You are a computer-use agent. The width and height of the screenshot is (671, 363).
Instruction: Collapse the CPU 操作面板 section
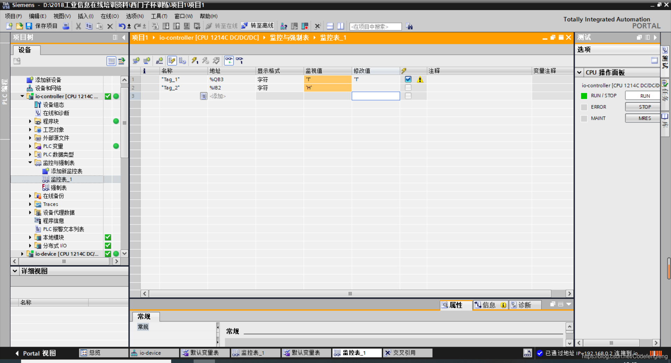[579, 72]
